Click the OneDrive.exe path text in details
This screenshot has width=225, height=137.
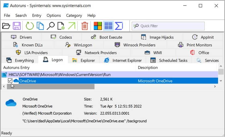tap(85, 121)
